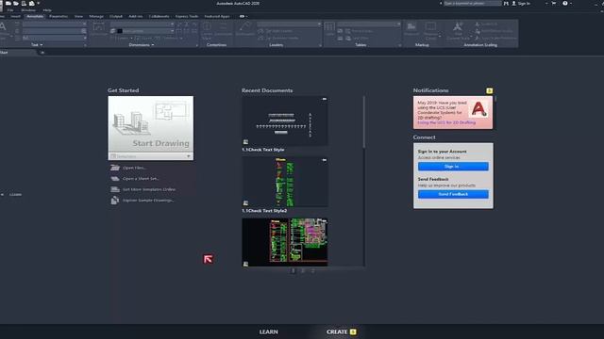Select the first recent documents view icon
Screen dimensions: 604x339
(x=294, y=270)
